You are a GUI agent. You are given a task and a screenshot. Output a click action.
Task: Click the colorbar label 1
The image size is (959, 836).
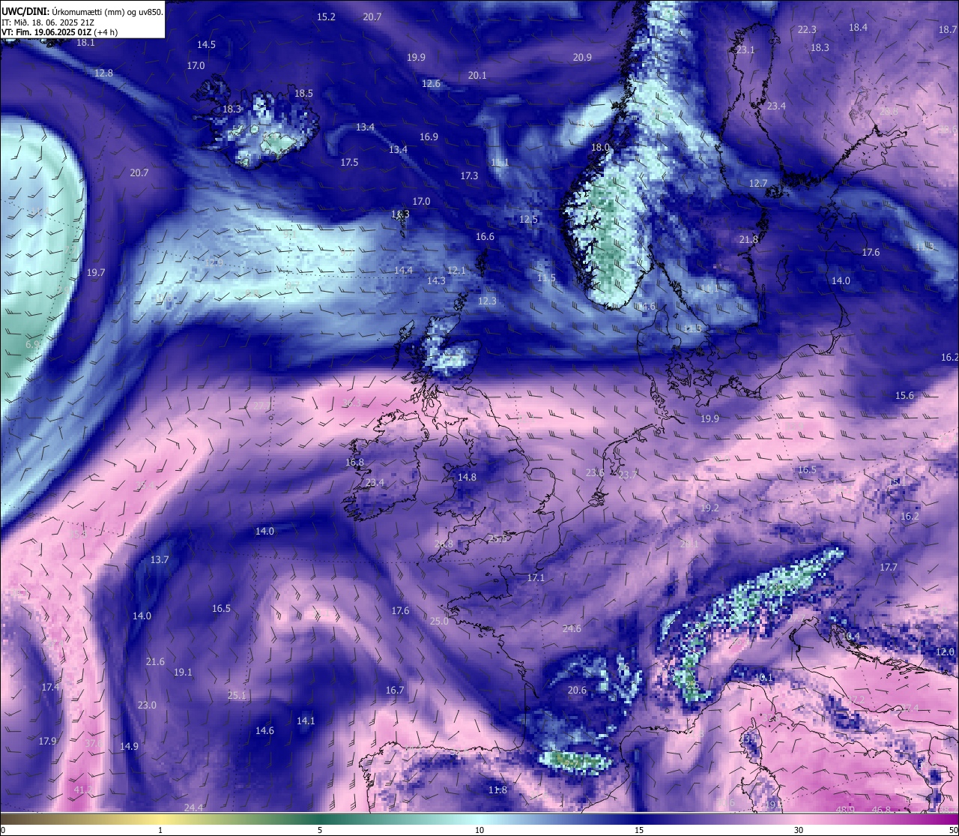160,830
